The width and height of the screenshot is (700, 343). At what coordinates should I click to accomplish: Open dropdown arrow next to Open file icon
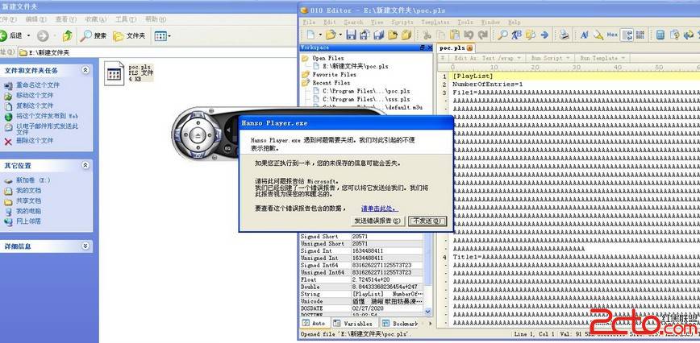340,35
